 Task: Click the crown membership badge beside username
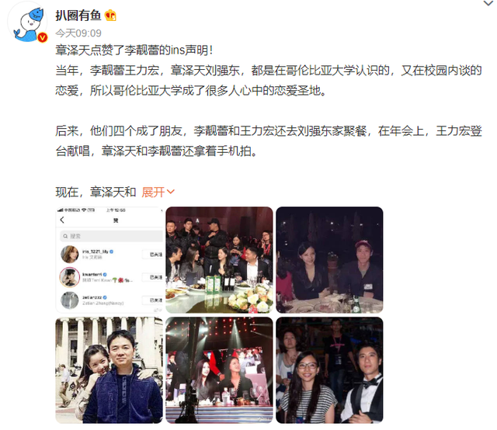[x=110, y=16]
